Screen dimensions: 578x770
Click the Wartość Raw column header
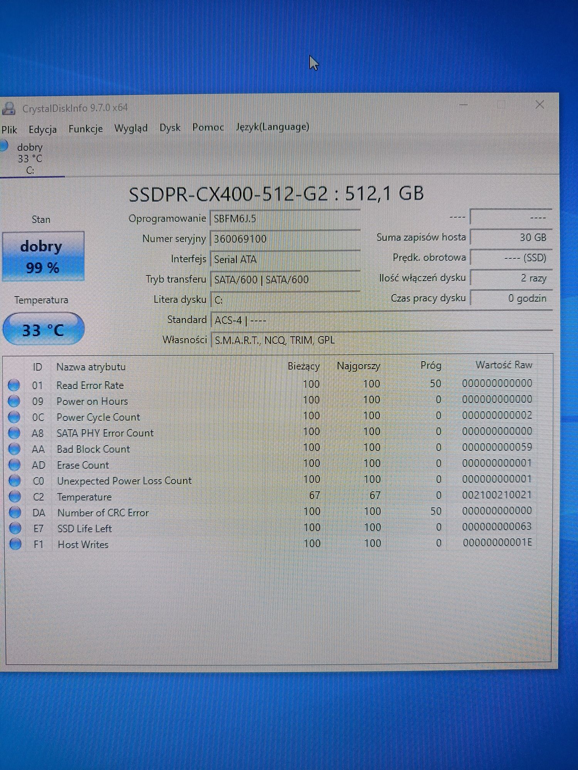pos(504,365)
